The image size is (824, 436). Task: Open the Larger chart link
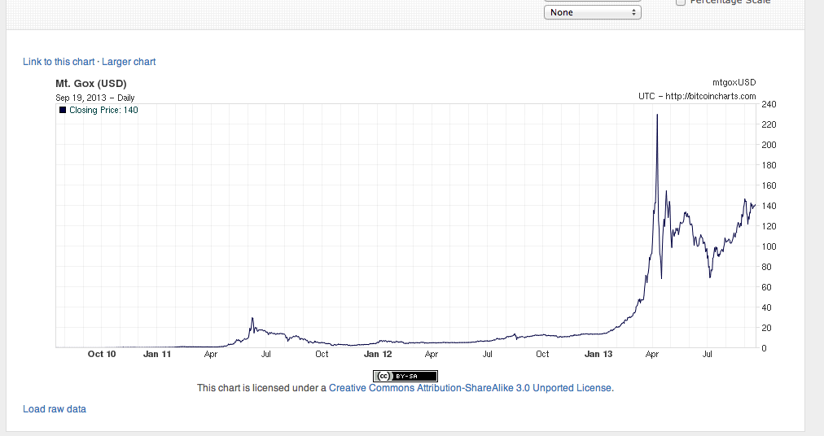[129, 62]
